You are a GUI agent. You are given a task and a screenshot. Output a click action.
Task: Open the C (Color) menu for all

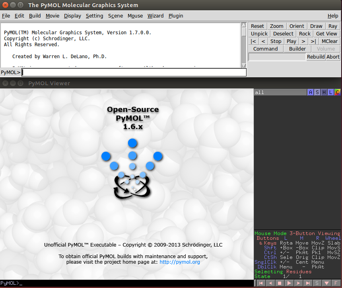click(337, 92)
